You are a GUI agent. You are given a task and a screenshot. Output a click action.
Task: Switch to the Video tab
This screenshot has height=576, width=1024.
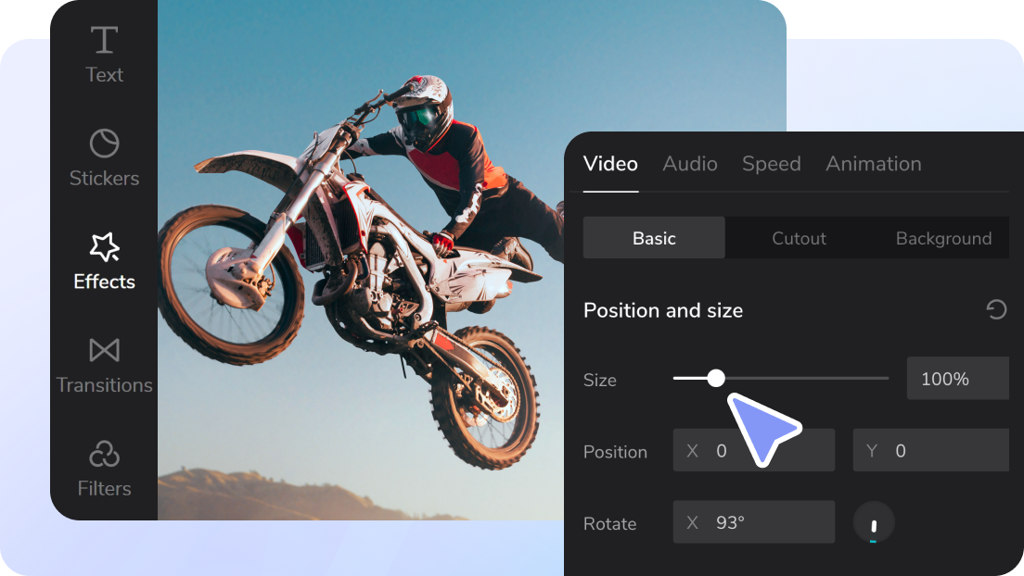click(610, 164)
